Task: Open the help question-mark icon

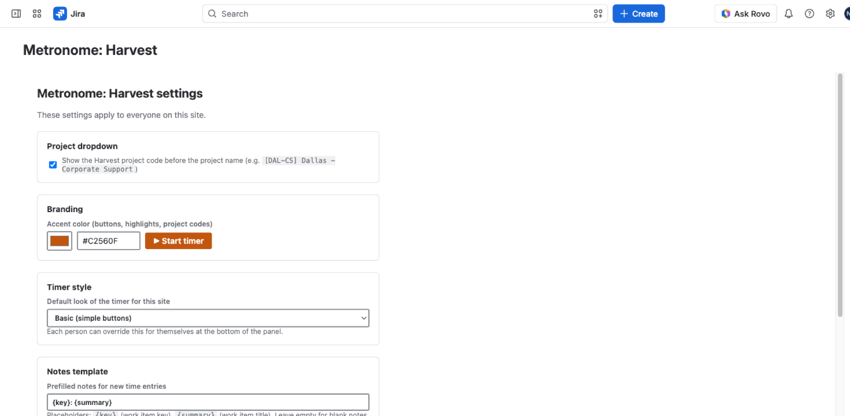Action: (x=809, y=14)
